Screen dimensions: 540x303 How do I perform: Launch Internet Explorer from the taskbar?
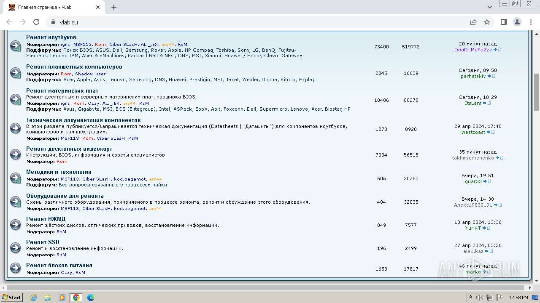[x=33, y=298]
